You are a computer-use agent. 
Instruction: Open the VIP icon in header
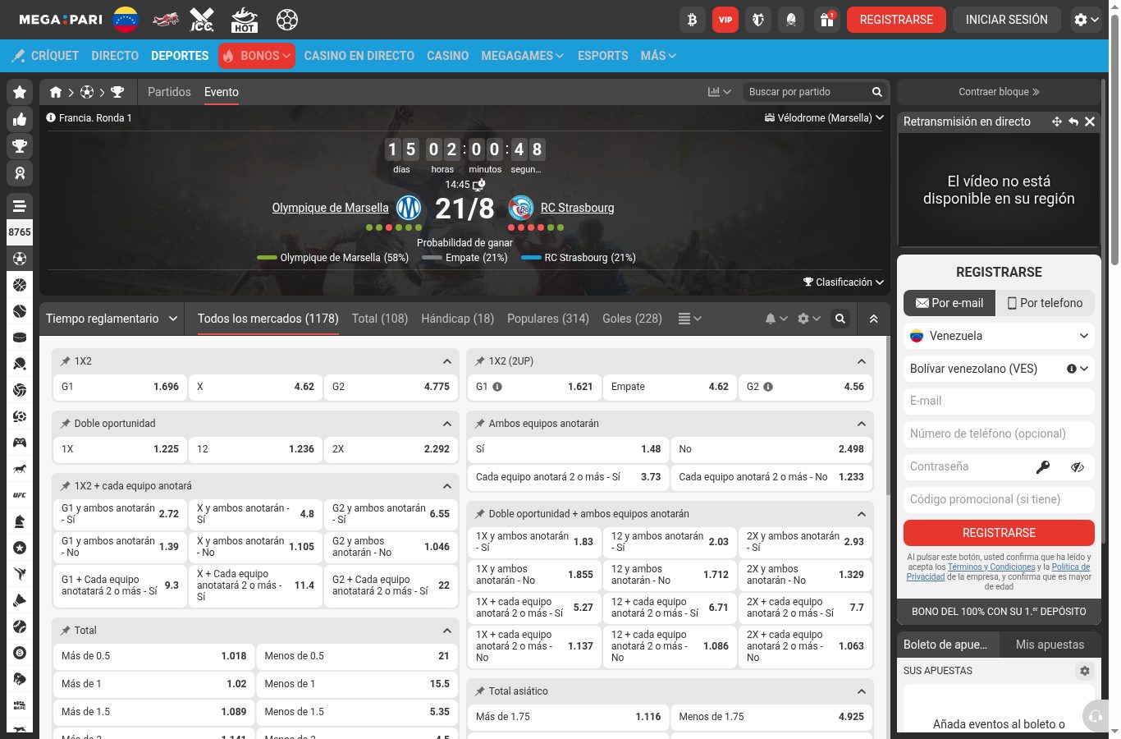click(725, 20)
